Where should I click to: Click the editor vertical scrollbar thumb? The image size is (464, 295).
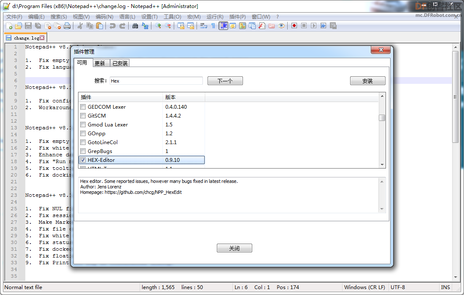[456, 97]
